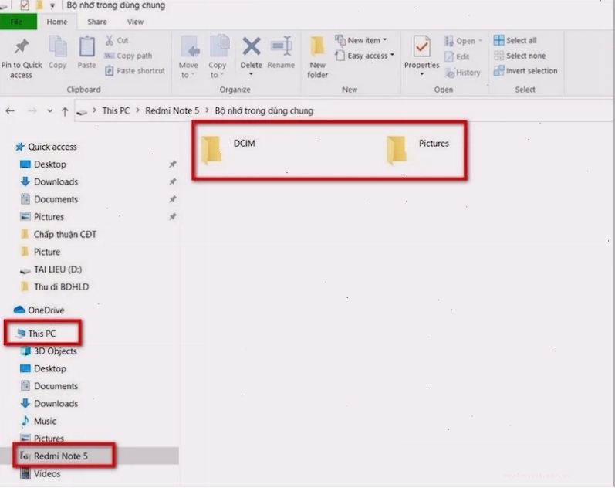Expand the Properties dropdown arrow

421,74
